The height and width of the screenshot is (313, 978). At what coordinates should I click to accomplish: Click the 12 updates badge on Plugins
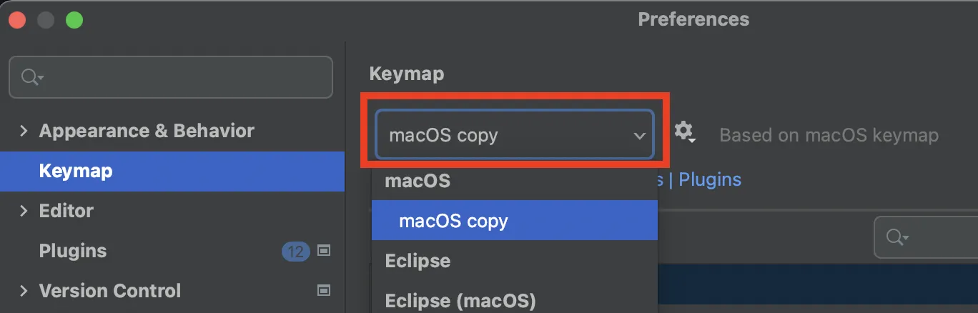pyautogui.click(x=295, y=252)
